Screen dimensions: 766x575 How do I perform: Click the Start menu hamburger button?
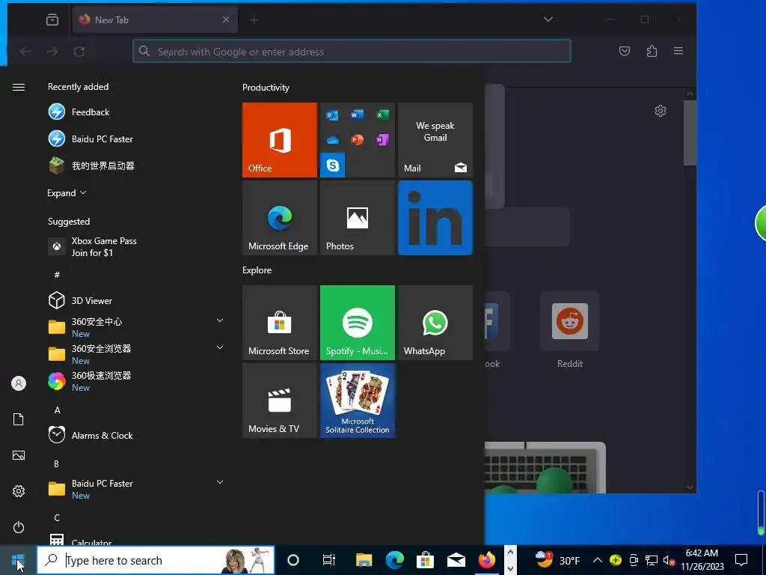tap(19, 87)
